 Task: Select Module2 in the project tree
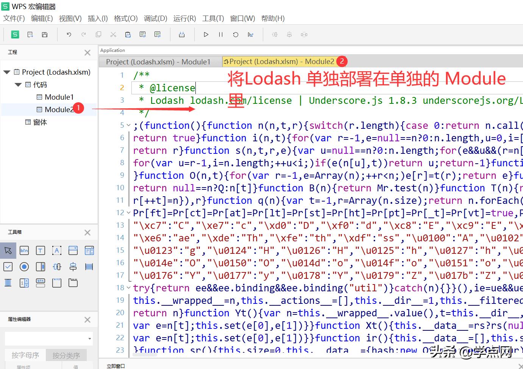point(58,109)
